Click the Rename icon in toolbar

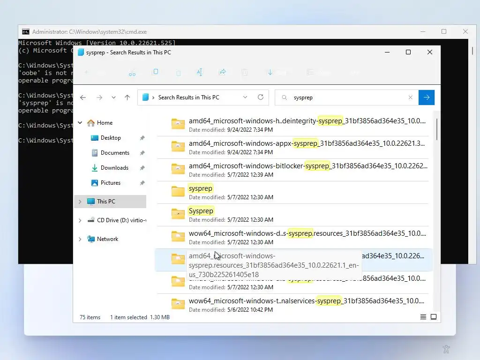pos(200,72)
